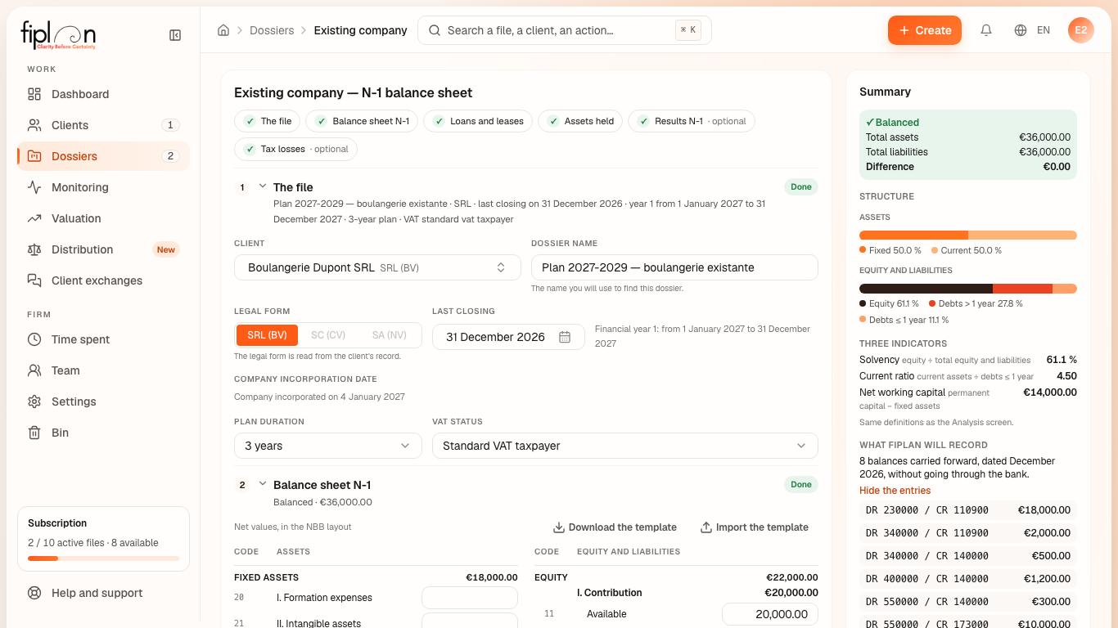The height and width of the screenshot is (628, 1118).
Task: Open Plan duration dropdown
Action: coord(328,446)
